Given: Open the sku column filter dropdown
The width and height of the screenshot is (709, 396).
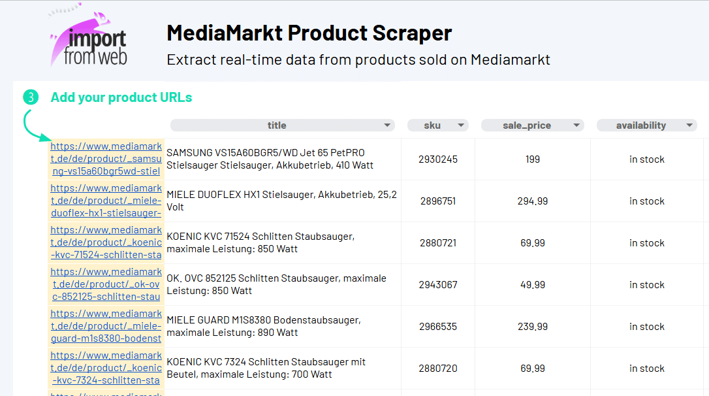Looking at the screenshot, I should click(x=462, y=125).
